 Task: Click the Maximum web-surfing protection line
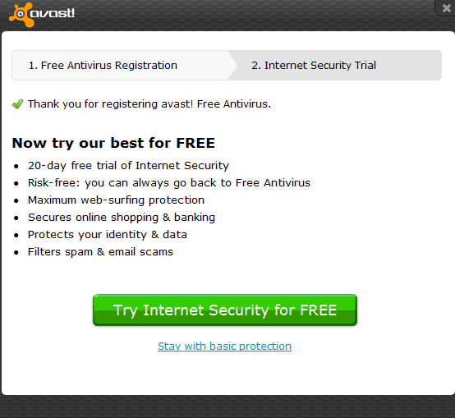(x=116, y=200)
